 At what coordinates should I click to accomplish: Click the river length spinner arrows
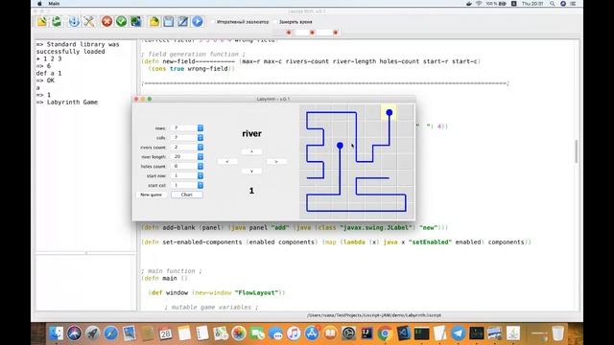click(201, 156)
